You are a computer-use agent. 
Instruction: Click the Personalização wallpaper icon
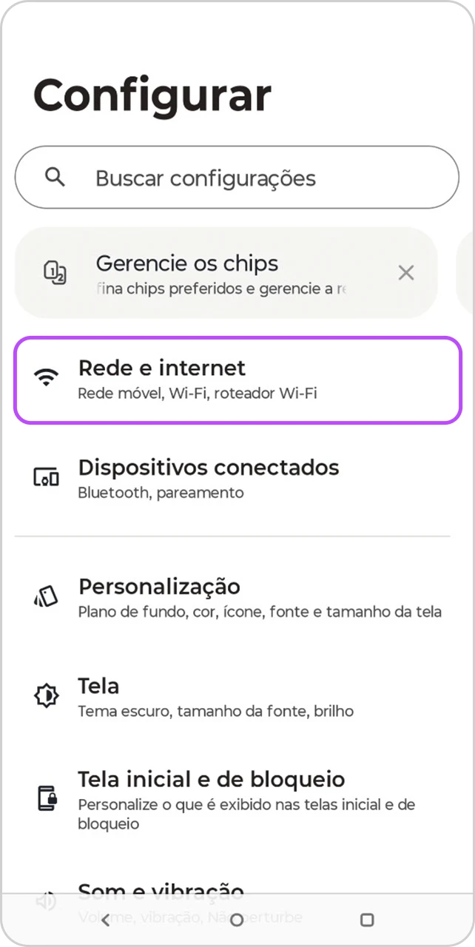point(46,596)
